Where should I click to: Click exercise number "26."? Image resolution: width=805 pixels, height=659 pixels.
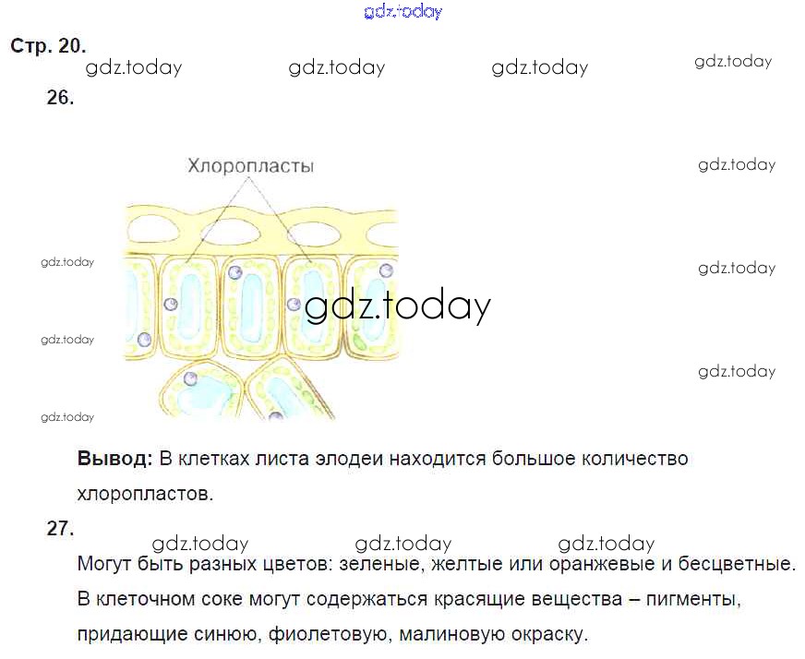pos(60,98)
